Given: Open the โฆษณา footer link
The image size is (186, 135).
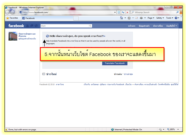Looking at the screenshot, I should [95, 84].
